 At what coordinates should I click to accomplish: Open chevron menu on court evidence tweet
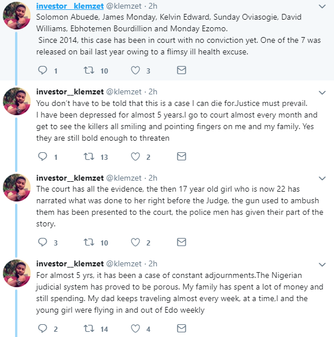322,178
